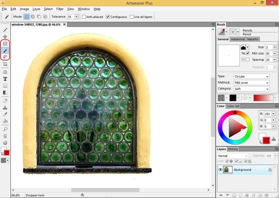Activate the Magic Wand tool
The width and height of the screenshot is (279, 198).
click(5, 50)
